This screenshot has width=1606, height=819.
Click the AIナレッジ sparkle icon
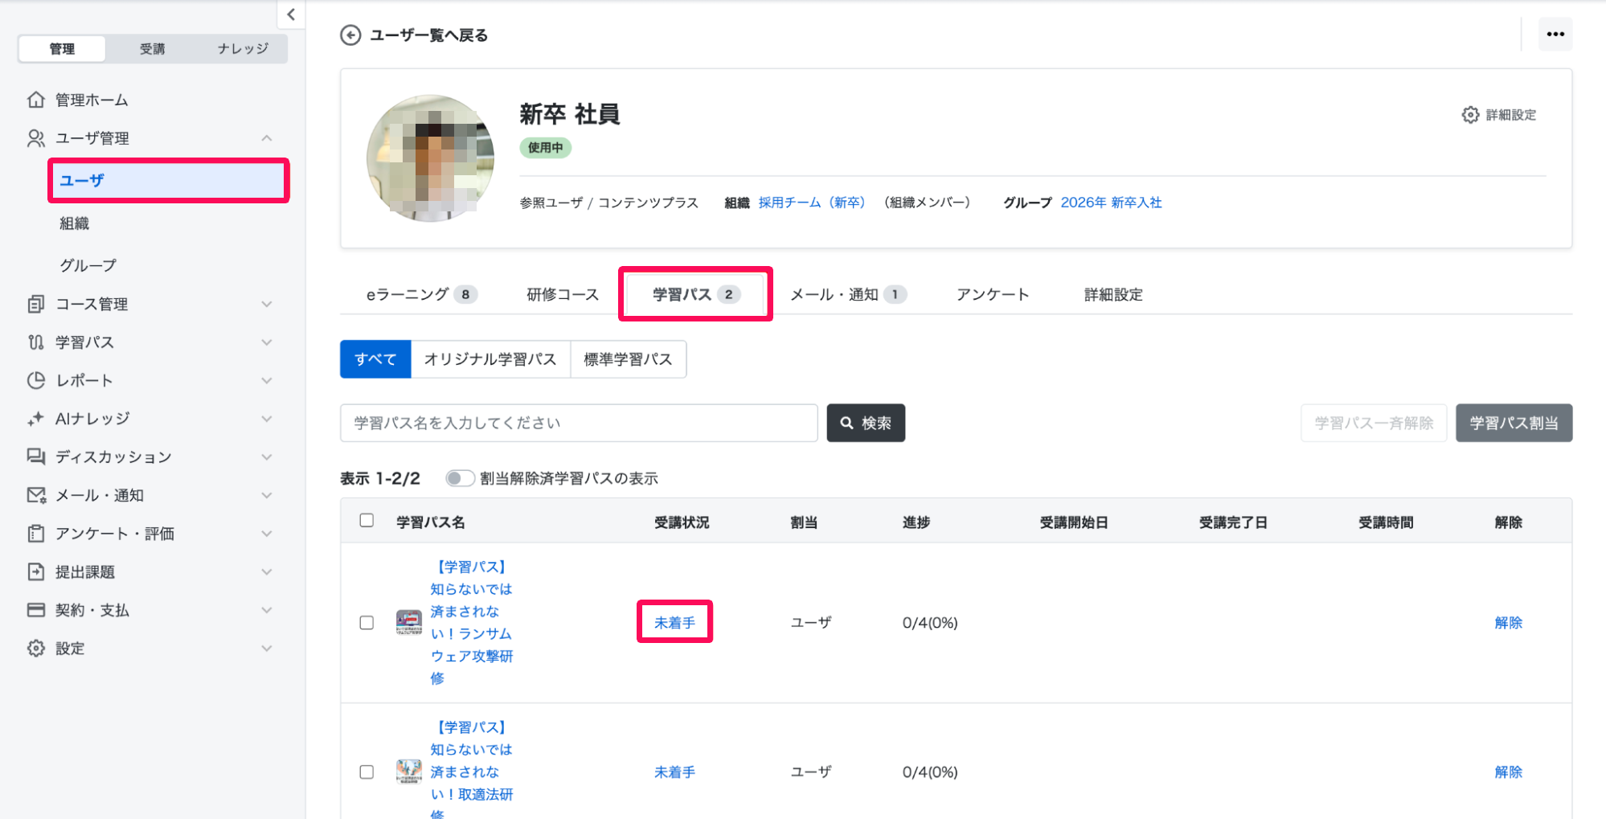coord(36,419)
